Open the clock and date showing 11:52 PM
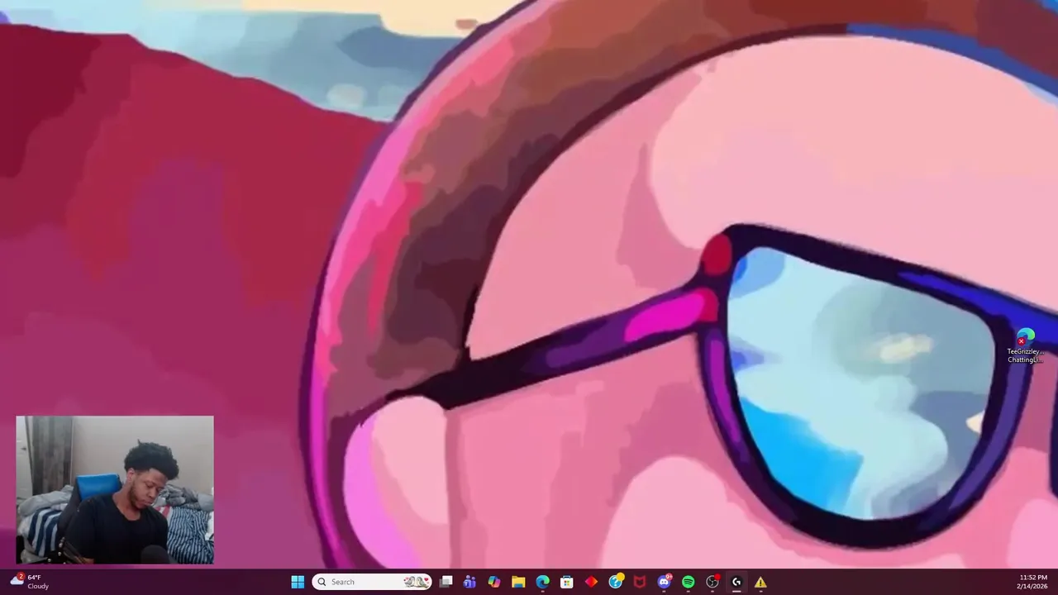 [1033, 582]
